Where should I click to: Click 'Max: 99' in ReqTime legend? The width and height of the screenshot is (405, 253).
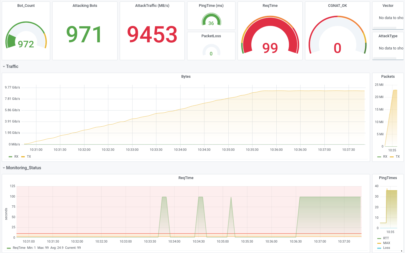click(43, 248)
